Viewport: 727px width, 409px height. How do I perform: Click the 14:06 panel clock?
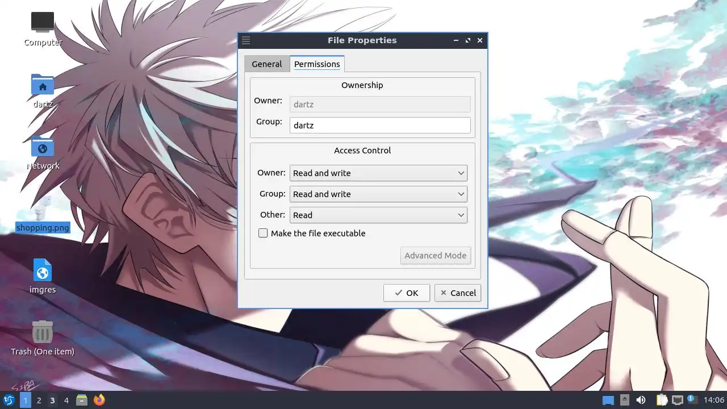click(714, 400)
